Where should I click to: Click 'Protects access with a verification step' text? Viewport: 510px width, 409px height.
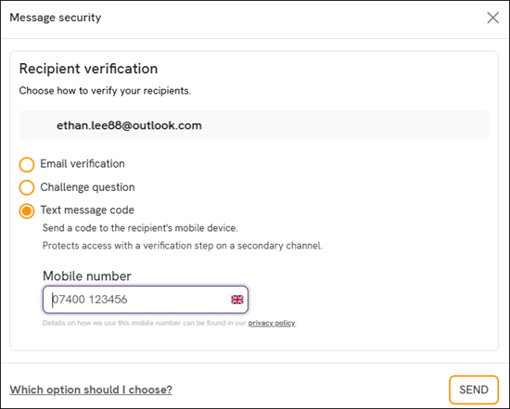(x=183, y=246)
